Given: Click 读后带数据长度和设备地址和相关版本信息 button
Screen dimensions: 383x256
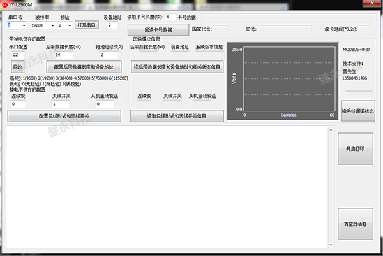Looking at the screenshot, I should 177,66.
